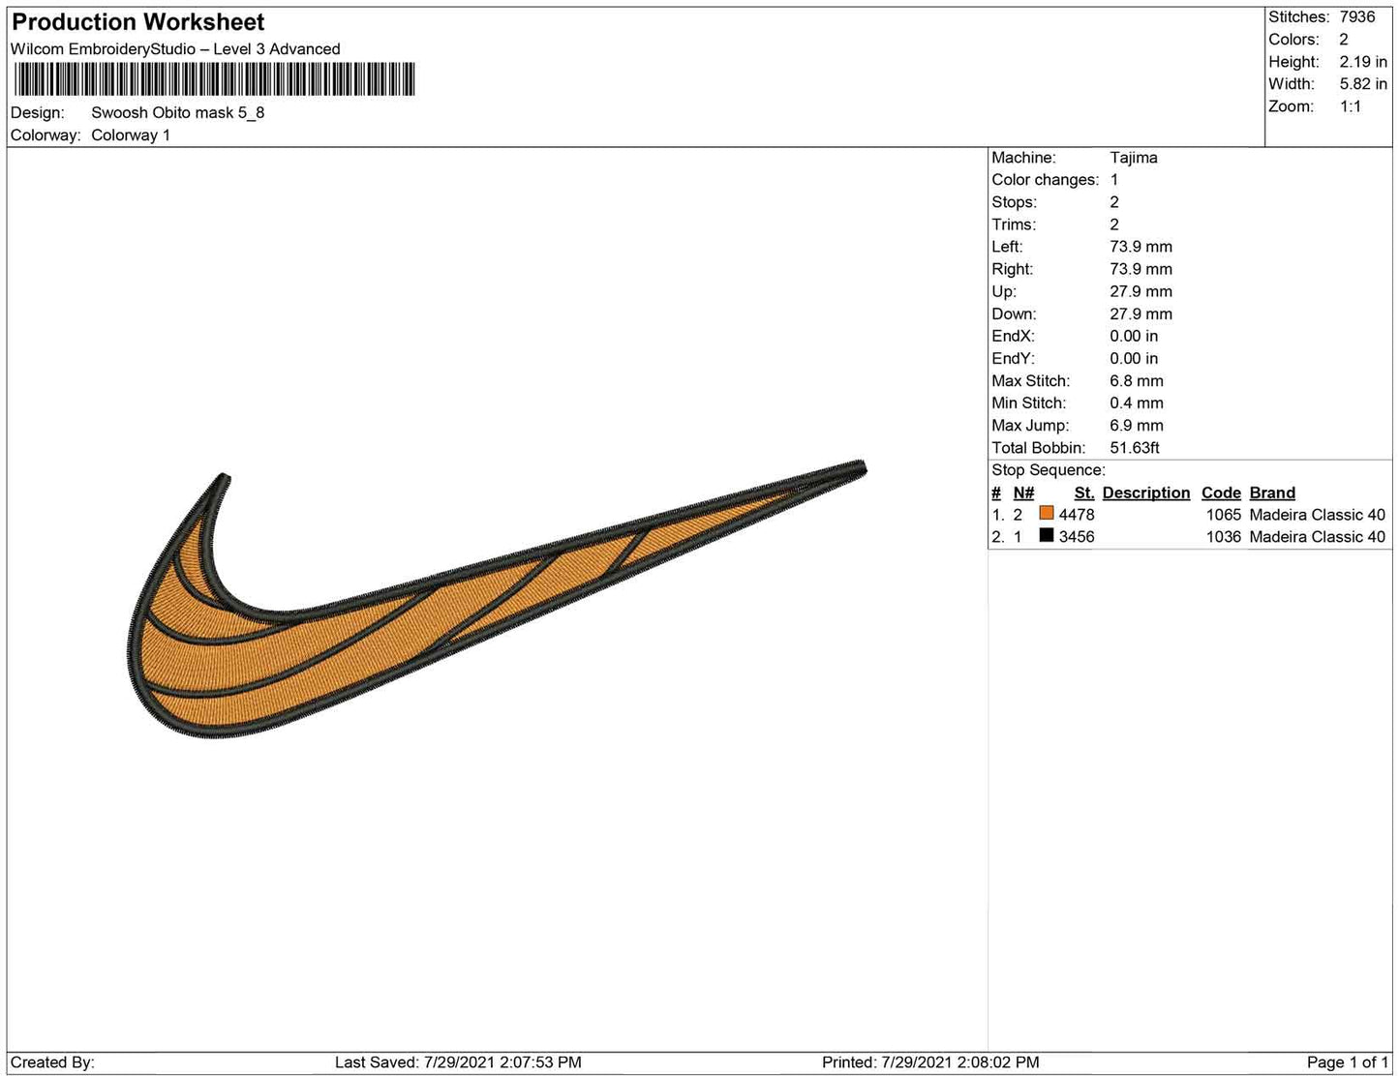Click the "Max Stitch:" value "6.8 mm"

click(x=1137, y=381)
